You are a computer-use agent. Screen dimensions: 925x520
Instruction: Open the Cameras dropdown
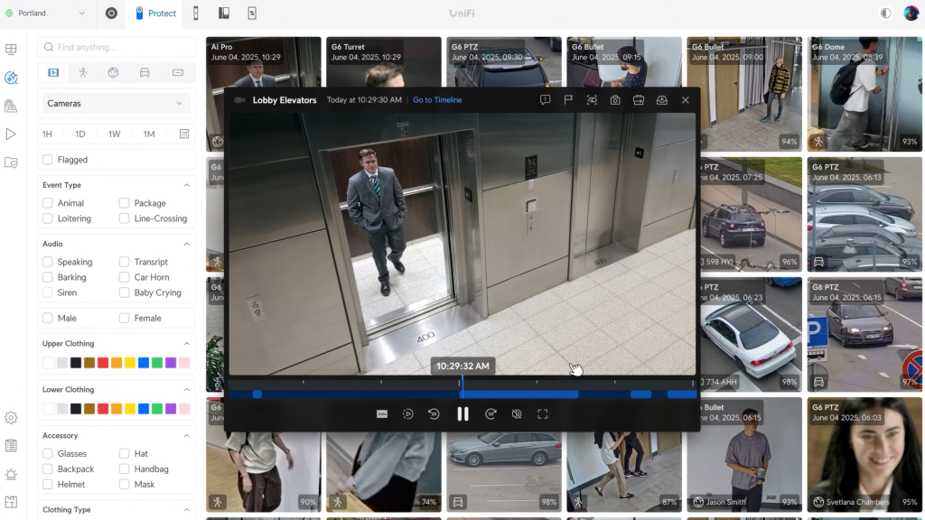[116, 104]
